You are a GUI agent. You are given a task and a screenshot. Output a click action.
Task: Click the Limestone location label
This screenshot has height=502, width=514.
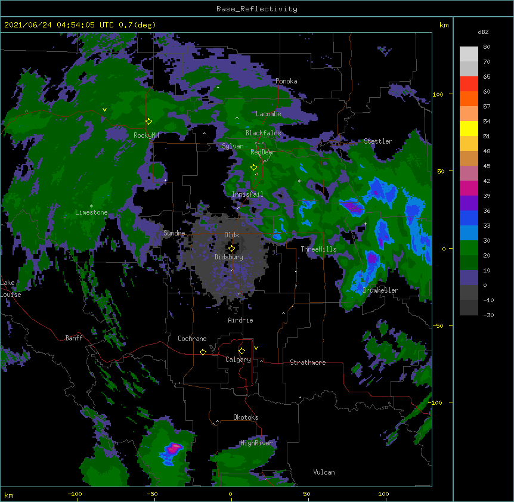tap(91, 212)
